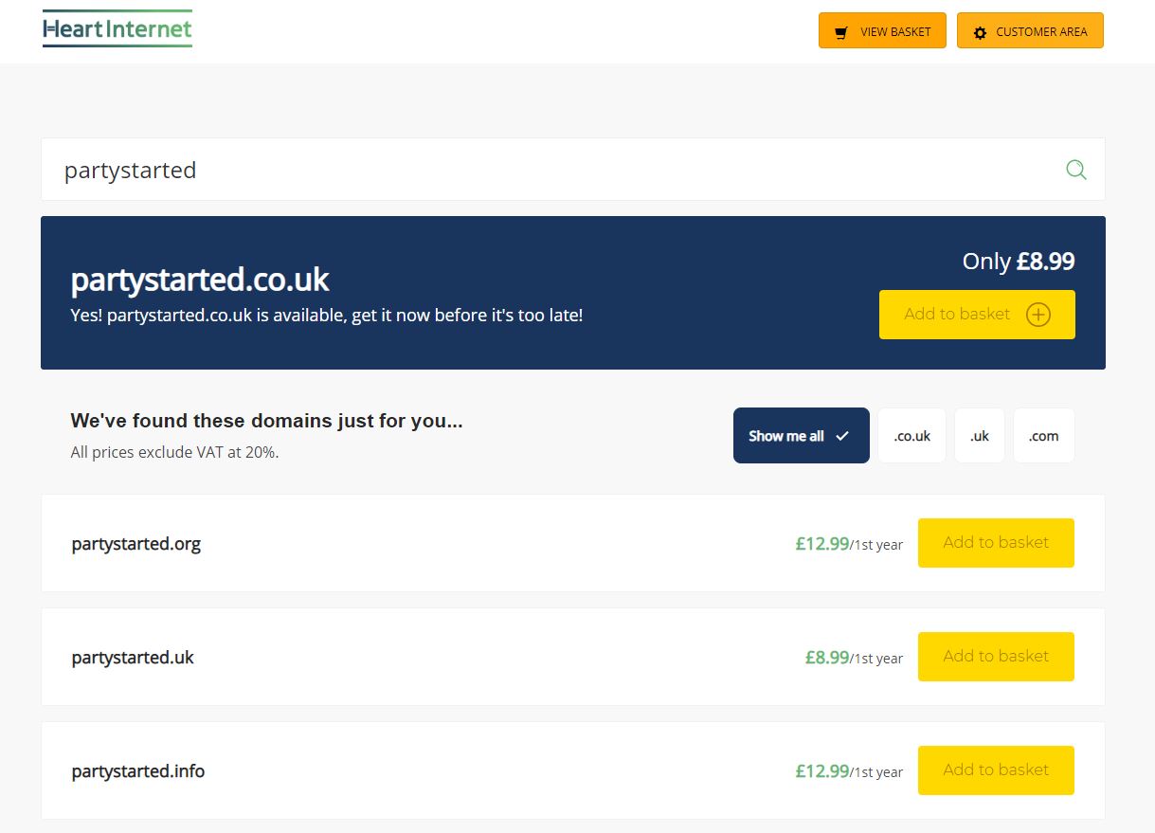Open the Customer Area
Screen dimensions: 1155x833
(1030, 31)
